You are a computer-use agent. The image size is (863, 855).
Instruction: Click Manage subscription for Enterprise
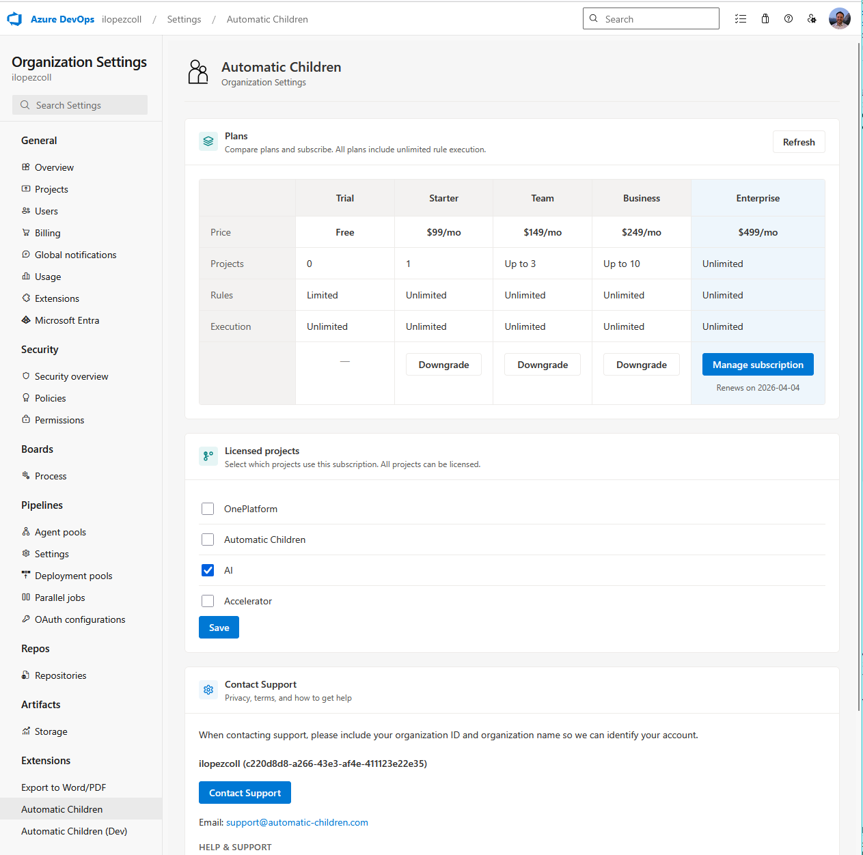point(757,364)
